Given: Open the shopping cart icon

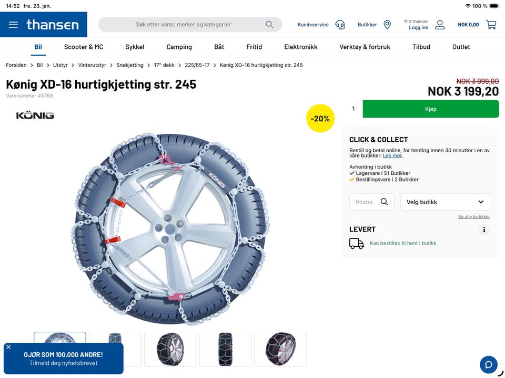Looking at the screenshot, I should [491, 25].
